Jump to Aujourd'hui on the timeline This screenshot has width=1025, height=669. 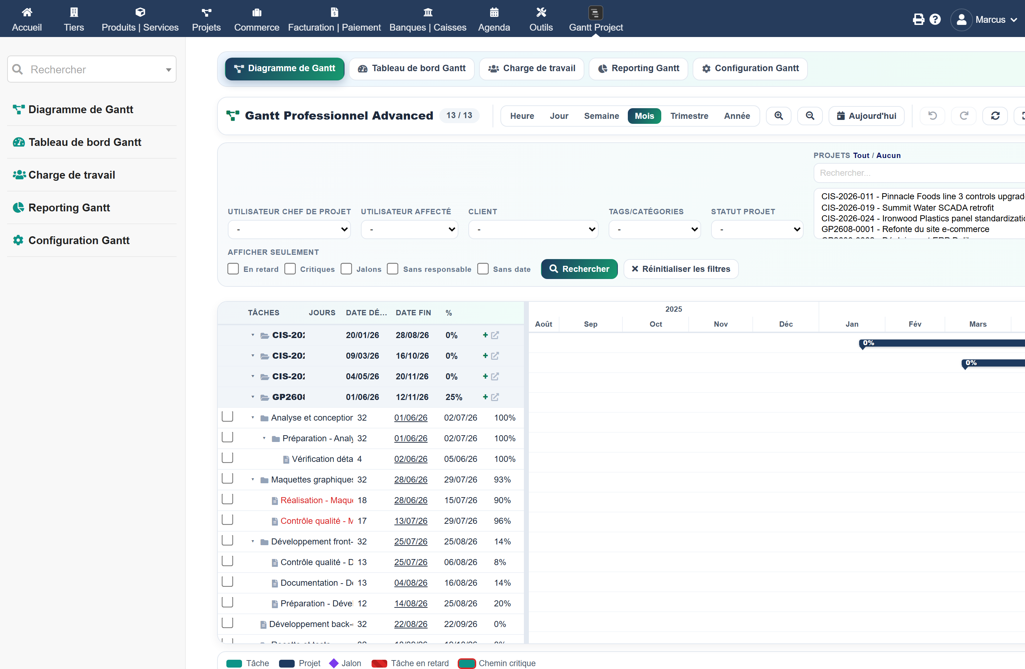(867, 116)
